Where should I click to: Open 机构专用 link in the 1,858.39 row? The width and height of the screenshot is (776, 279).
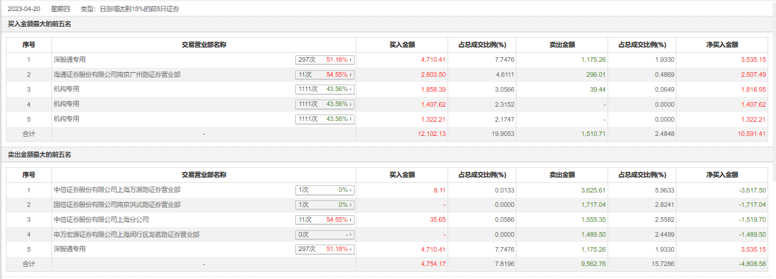click(x=67, y=90)
